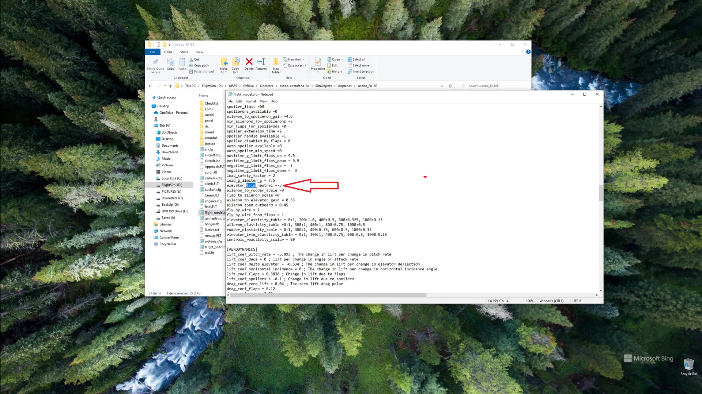
Task: Open the Properties icon in ribbon
Action: pyautogui.click(x=318, y=62)
